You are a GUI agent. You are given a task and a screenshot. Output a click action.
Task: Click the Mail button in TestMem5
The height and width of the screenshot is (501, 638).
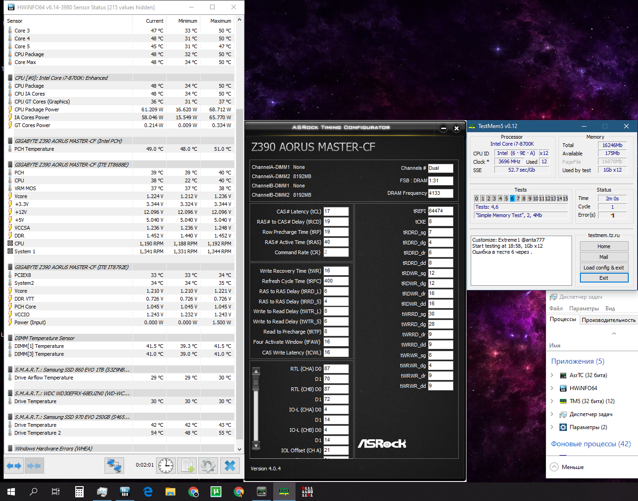tap(604, 257)
